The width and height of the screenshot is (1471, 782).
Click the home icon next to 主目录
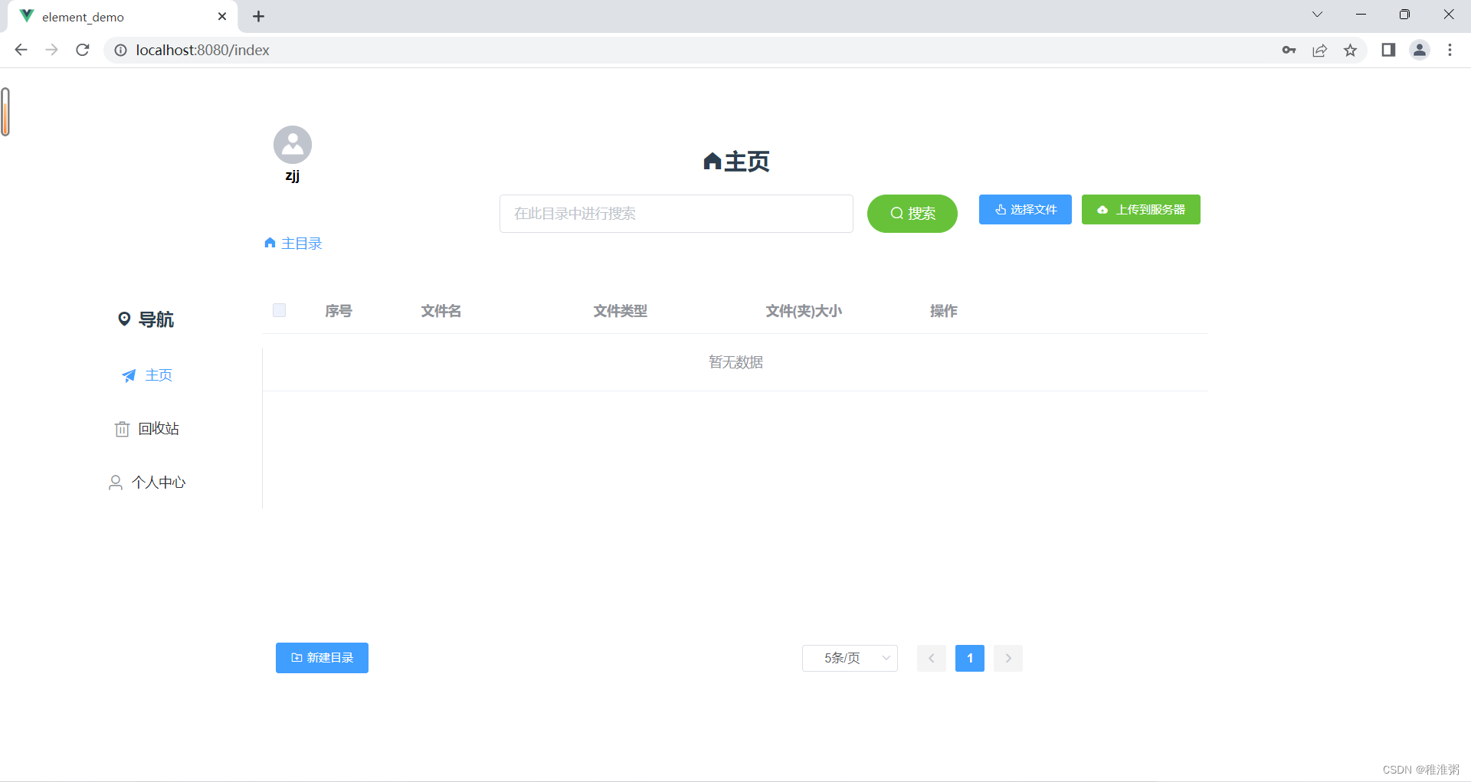pyautogui.click(x=269, y=242)
